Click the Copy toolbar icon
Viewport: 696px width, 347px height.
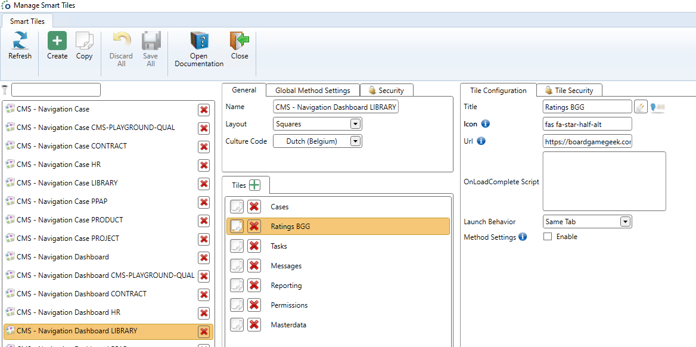[x=85, y=41]
